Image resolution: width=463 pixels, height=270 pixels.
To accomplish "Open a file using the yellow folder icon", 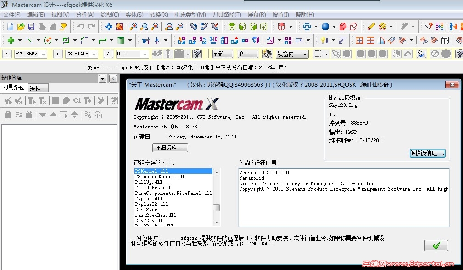I will [21, 27].
